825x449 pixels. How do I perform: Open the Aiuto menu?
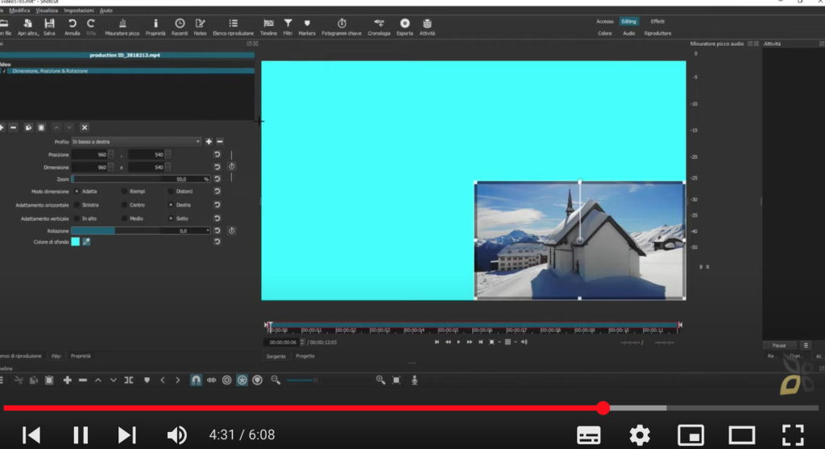(106, 10)
